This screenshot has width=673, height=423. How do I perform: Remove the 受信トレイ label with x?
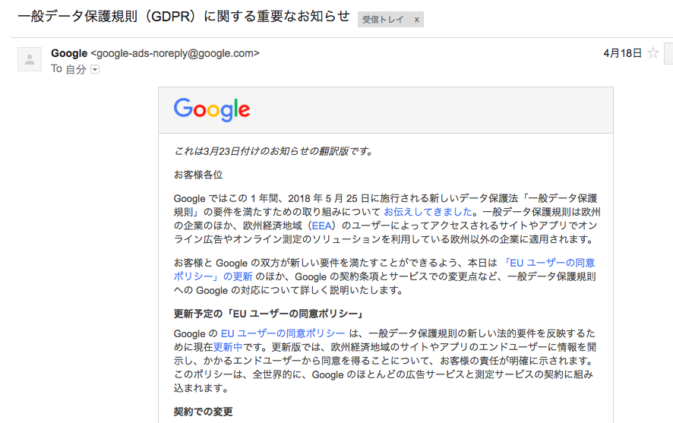pyautogui.click(x=416, y=20)
